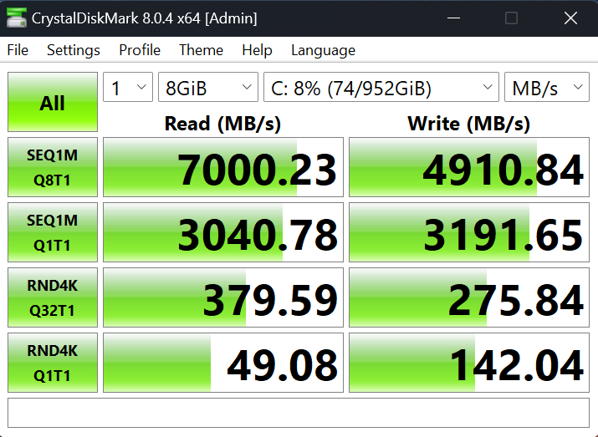Click the CrystalDiskMark app icon in title bar
Screen dimensions: 598x437
[17, 18]
